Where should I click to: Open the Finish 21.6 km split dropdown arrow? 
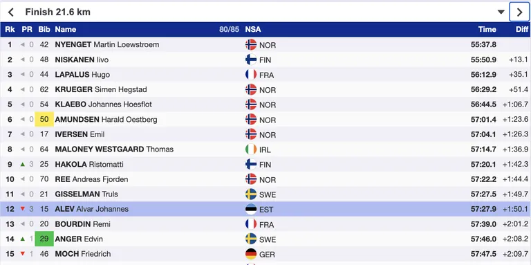(x=501, y=12)
